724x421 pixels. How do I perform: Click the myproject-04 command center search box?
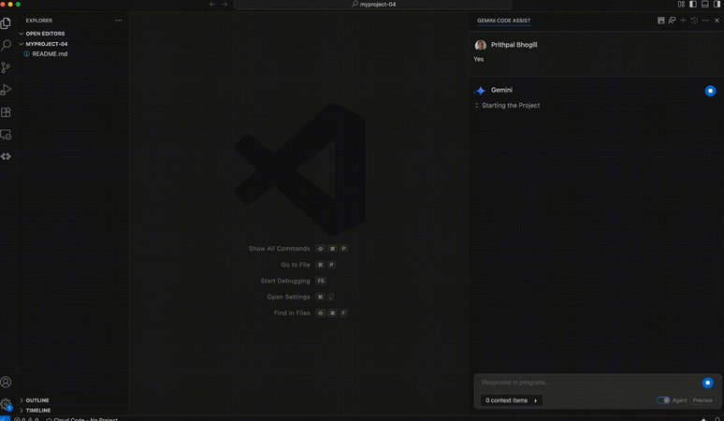click(x=373, y=4)
